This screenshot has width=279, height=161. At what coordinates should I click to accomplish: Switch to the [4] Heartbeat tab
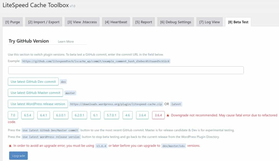click(116, 22)
